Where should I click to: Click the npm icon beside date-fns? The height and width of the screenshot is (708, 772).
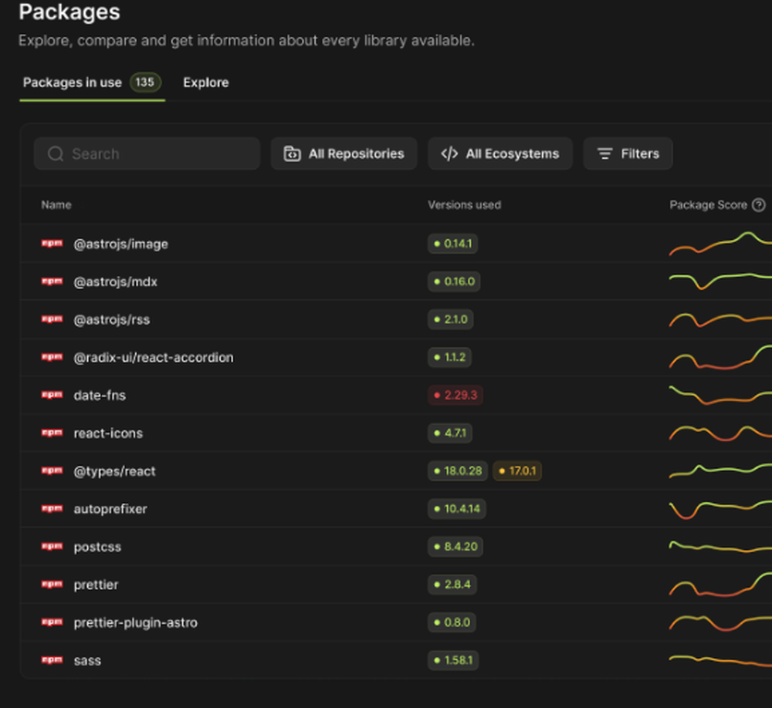click(52, 395)
